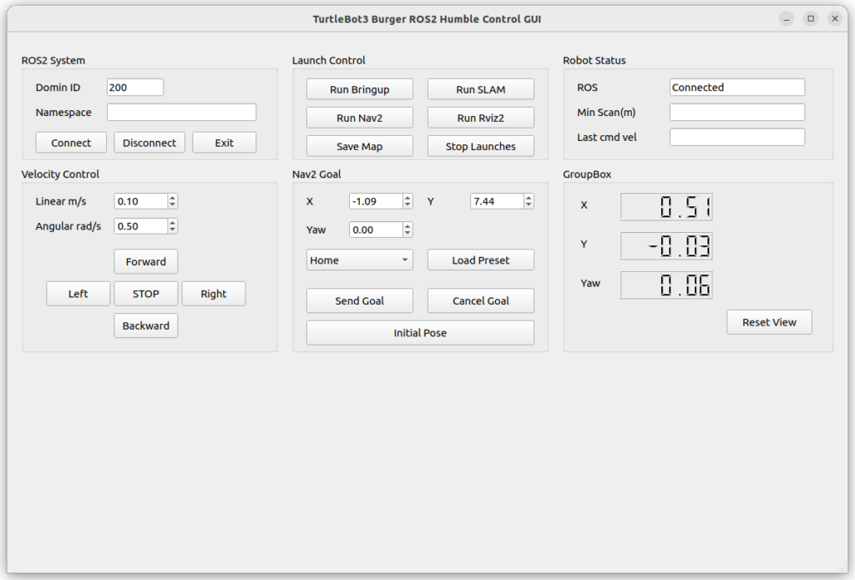The width and height of the screenshot is (855, 580).
Task: Increase Angular rad/s with up arrow
Action: pos(172,223)
